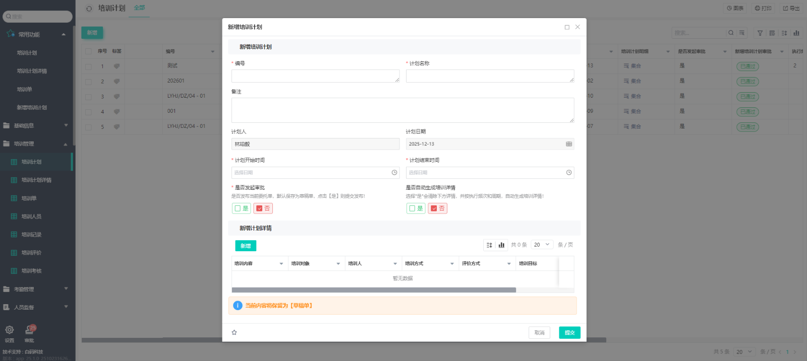
Task: Click into the 编号 input field
Action: click(x=315, y=76)
